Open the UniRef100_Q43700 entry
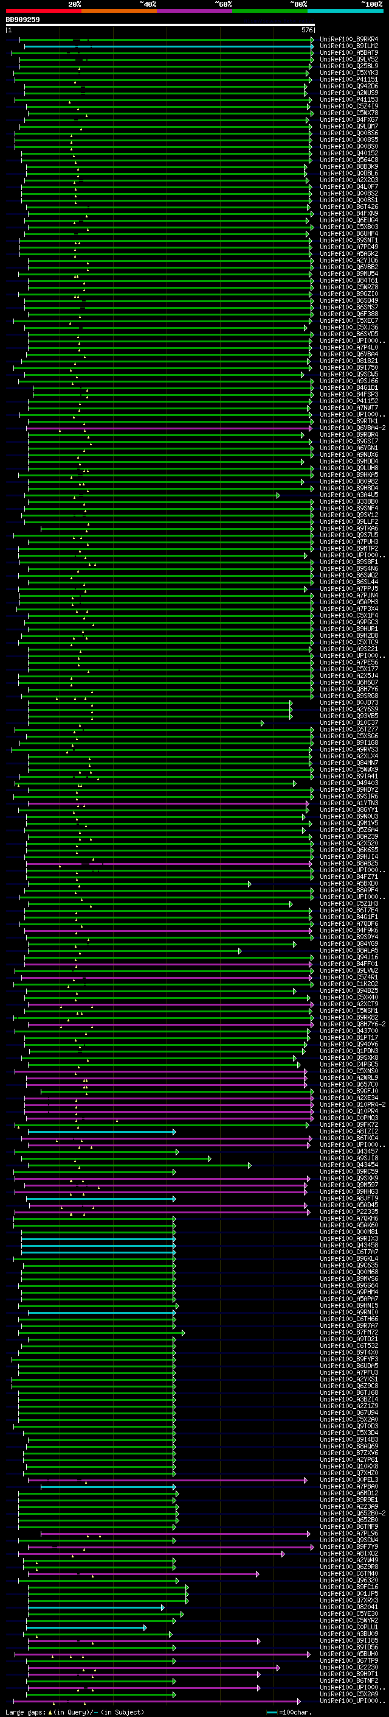Image resolution: width=389 pixels, height=1717 pixels. click(349, 1031)
